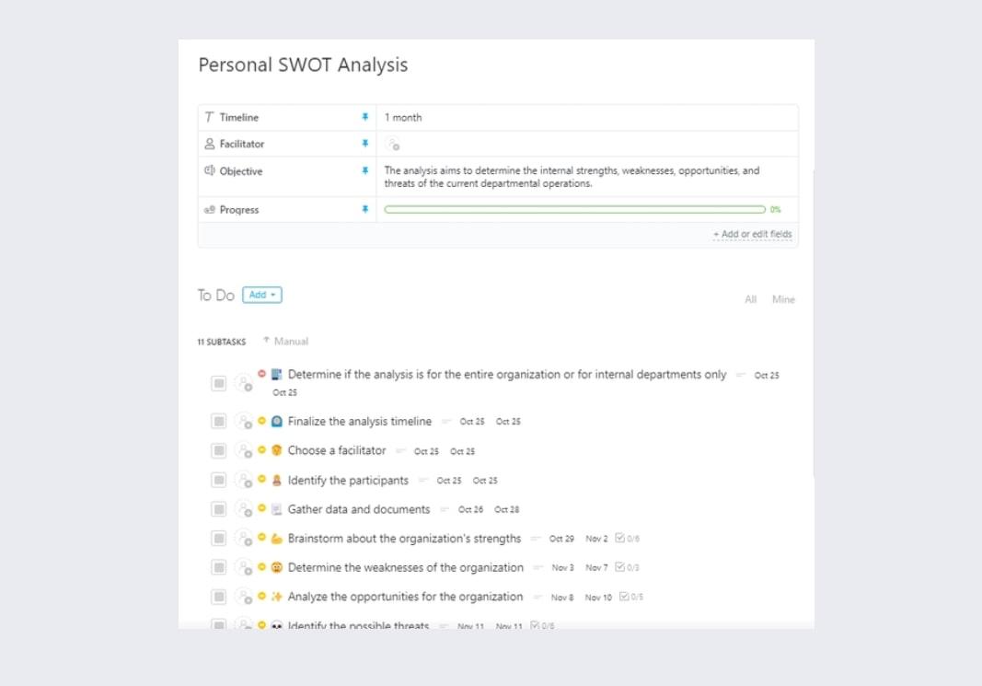
Task: Click the Add or edit fields link
Action: (752, 235)
